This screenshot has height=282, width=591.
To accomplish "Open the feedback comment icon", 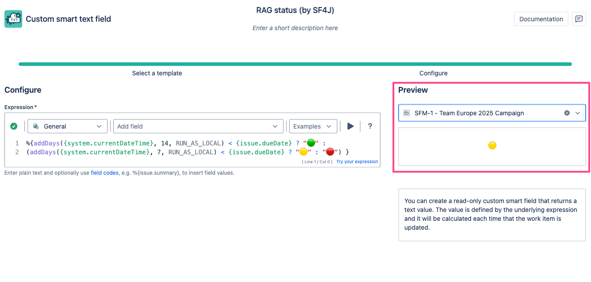I will [x=579, y=19].
